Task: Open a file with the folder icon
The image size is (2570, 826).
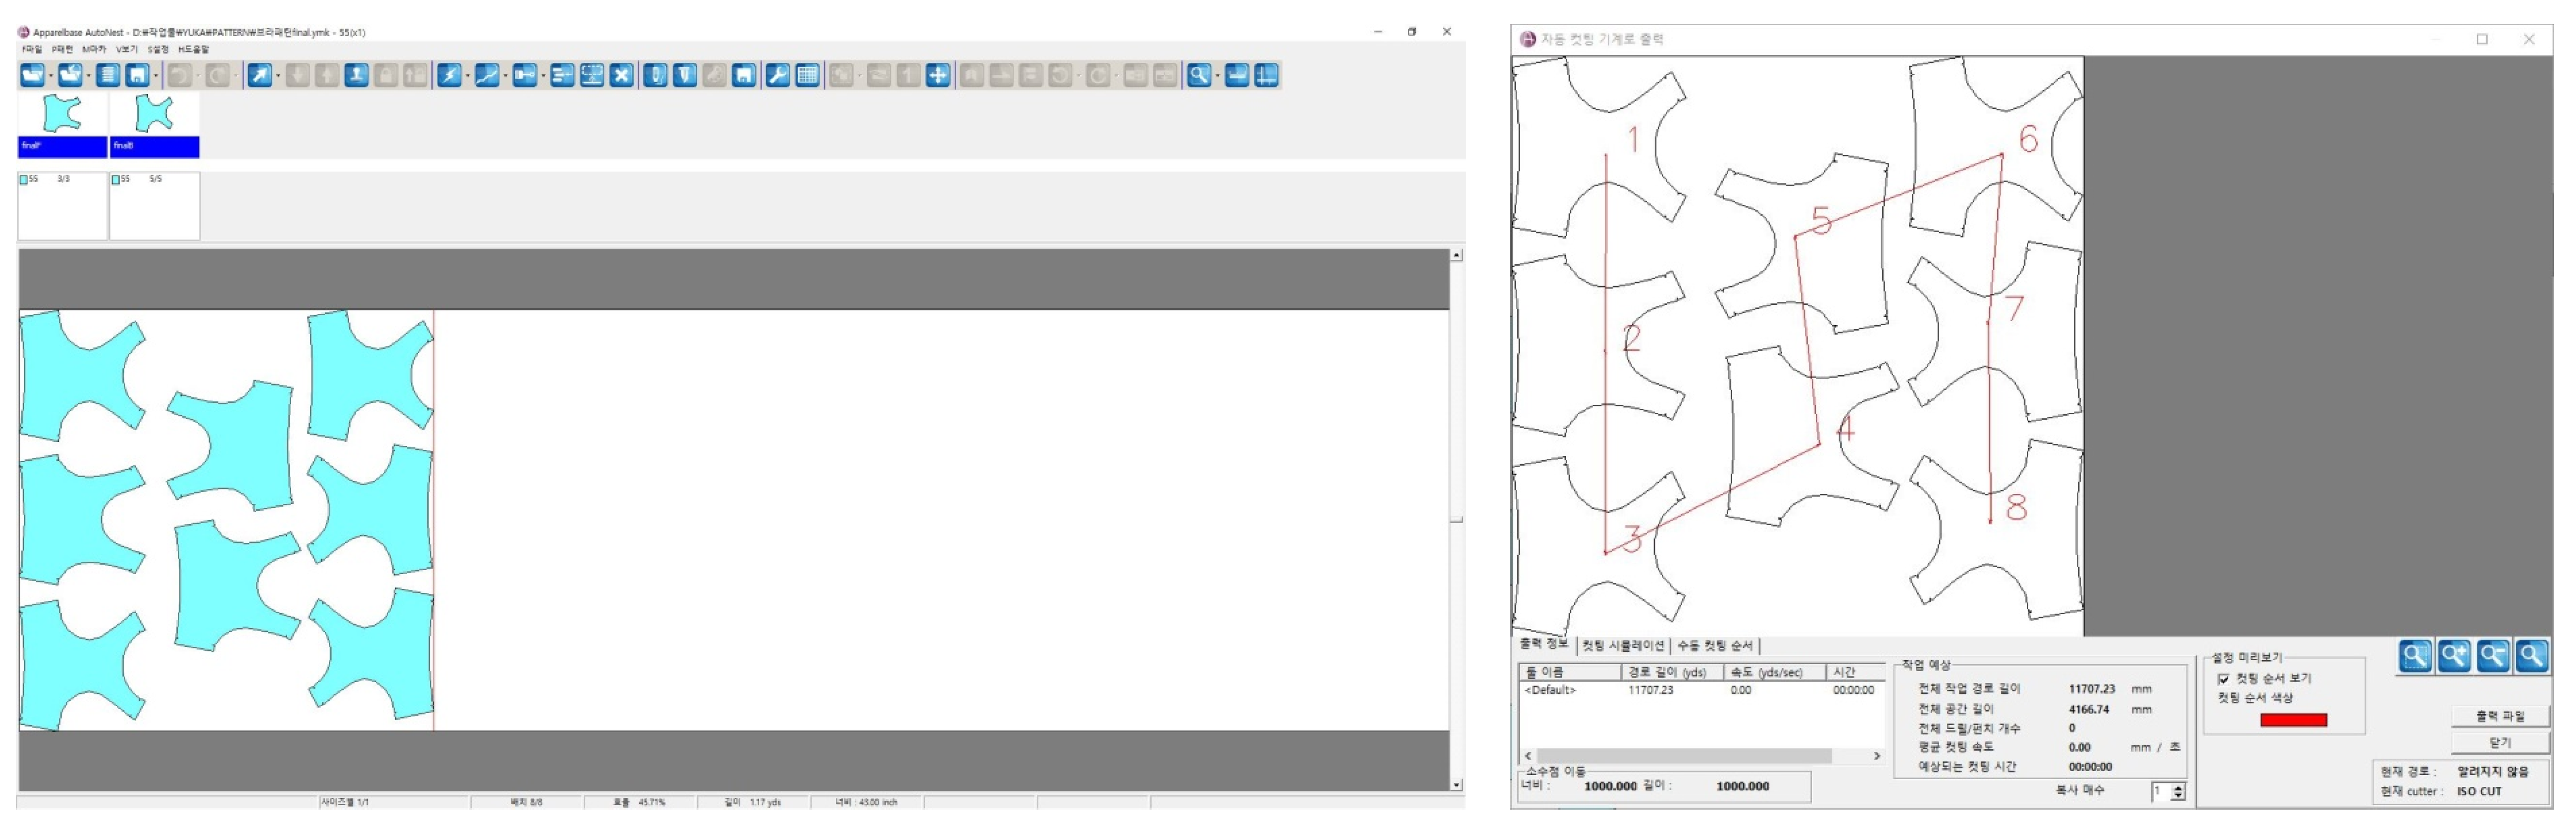Action: tap(32, 75)
